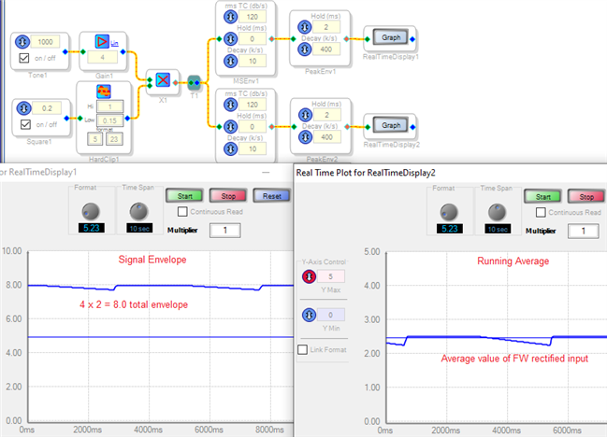607x437 pixels.
Task: Click Reset in RealTimeDisplay1 window
Action: pyautogui.click(x=272, y=196)
